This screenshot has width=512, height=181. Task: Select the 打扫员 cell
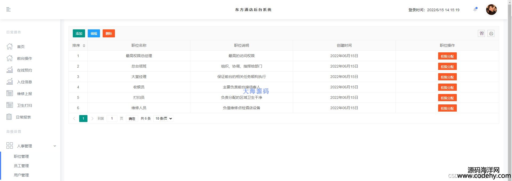coord(139,97)
